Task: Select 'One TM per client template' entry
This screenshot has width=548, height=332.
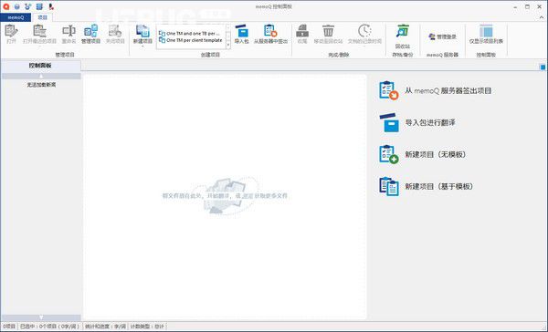Action: tap(191, 40)
